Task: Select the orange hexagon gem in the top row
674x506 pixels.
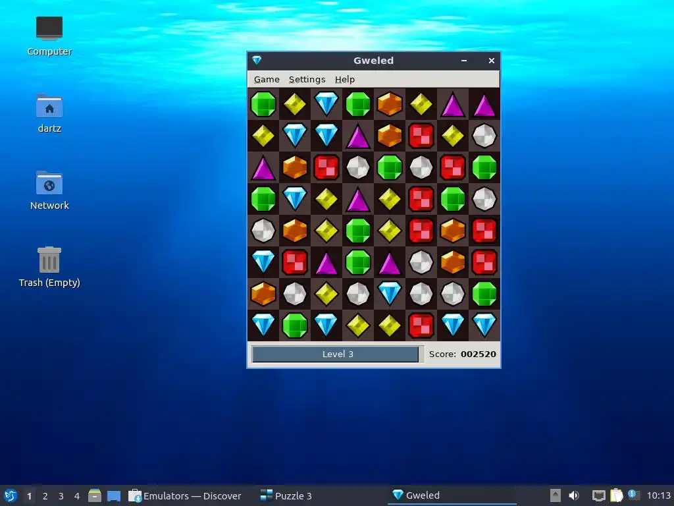Action: pos(390,103)
